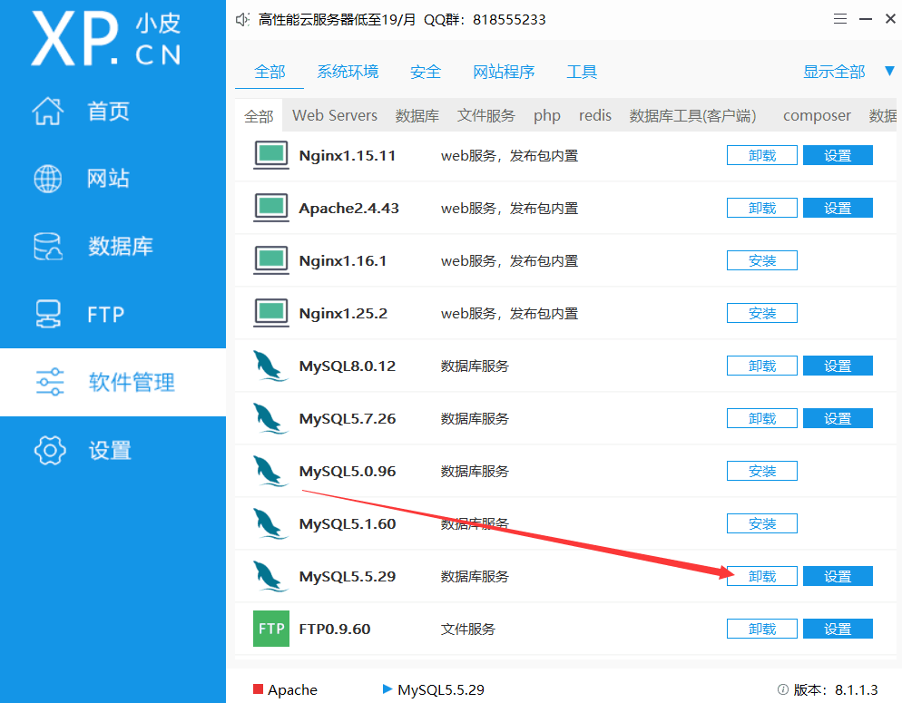Select the redis sub-tab
Screen dimensions: 902x703
(x=594, y=115)
